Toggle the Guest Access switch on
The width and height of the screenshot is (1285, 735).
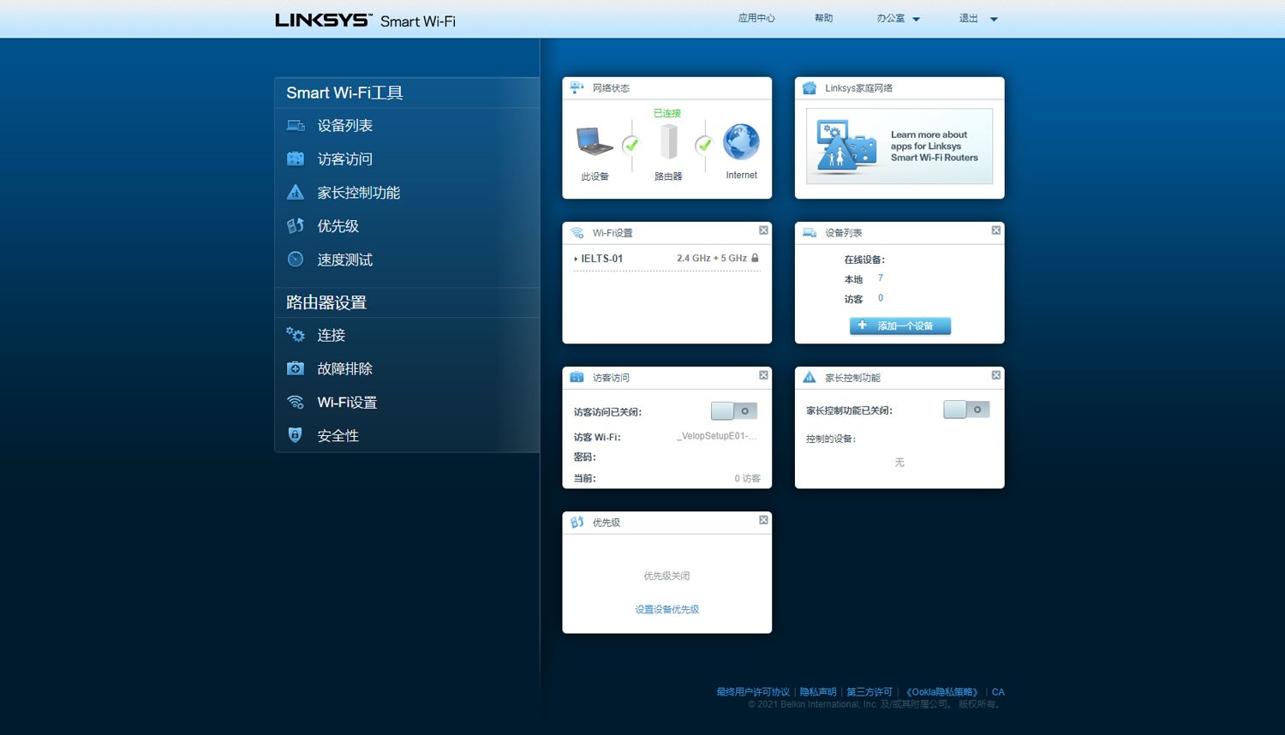tap(734, 411)
